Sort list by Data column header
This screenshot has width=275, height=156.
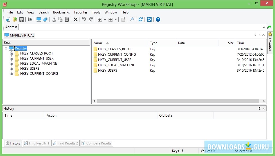coord(197,43)
